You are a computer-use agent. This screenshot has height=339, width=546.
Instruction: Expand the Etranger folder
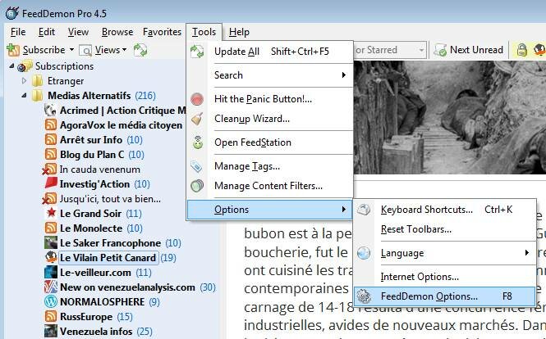24,80
